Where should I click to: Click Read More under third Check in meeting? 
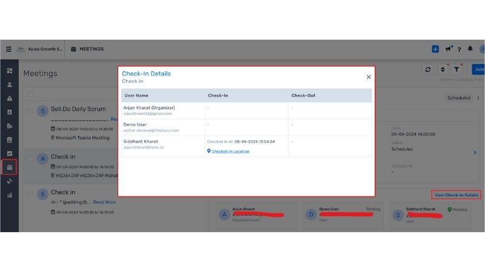pos(104,202)
